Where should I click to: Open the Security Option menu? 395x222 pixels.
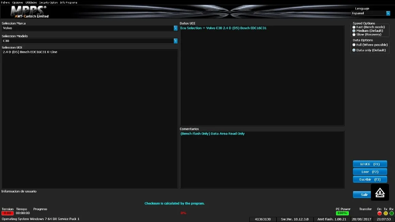point(48,2)
